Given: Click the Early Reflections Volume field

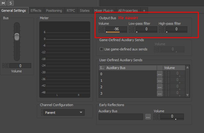Looking at the screenshot, I should [172, 117].
